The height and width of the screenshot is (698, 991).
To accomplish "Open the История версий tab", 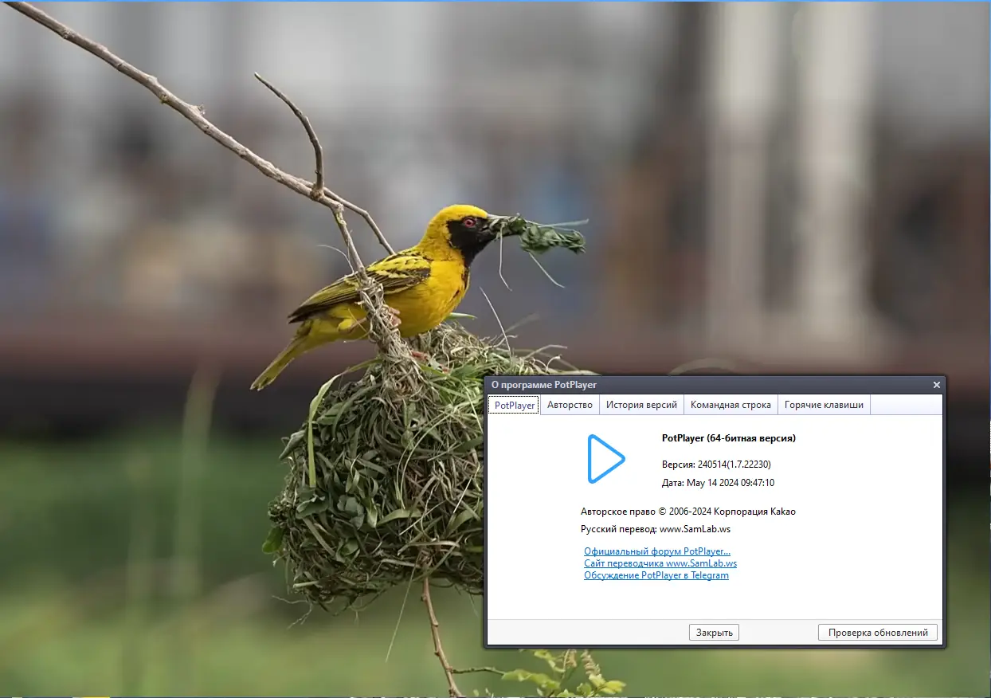I will [641, 404].
